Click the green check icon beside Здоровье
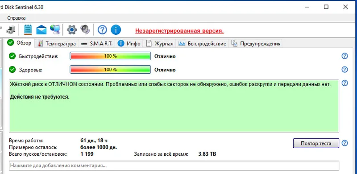The width and height of the screenshot is (357, 174). 12,70
